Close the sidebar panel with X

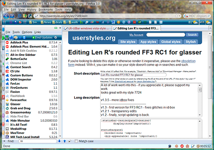click(x=60, y=28)
